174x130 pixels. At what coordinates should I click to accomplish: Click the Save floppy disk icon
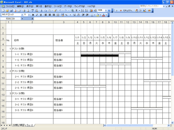(11, 10)
